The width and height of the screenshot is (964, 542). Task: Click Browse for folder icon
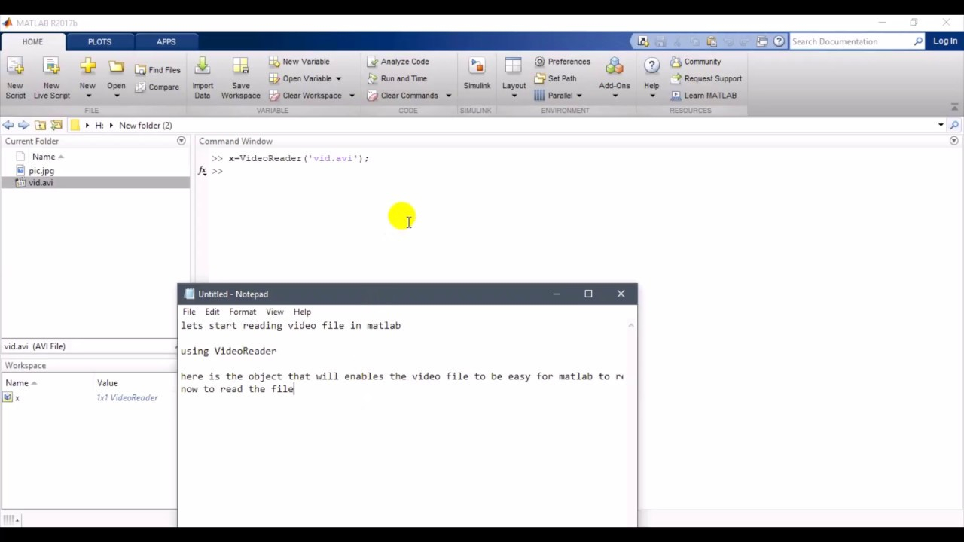point(56,126)
